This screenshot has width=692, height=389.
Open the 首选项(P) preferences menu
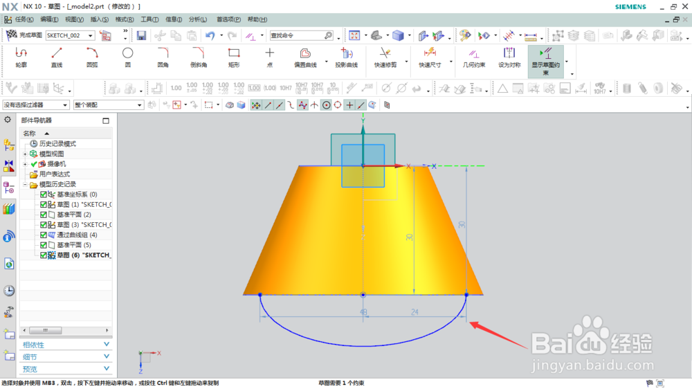click(228, 19)
